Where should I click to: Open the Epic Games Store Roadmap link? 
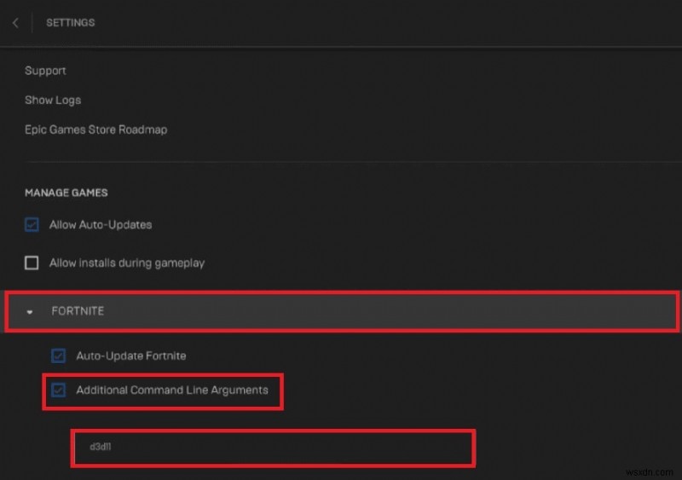pyautogui.click(x=95, y=130)
